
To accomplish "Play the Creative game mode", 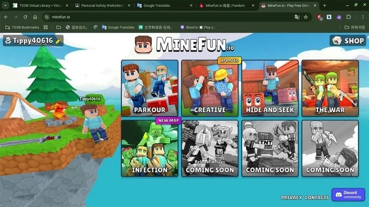I will 210,88.
